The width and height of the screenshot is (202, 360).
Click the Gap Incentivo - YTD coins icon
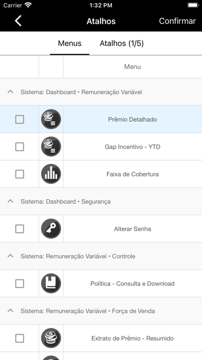pos(51,146)
